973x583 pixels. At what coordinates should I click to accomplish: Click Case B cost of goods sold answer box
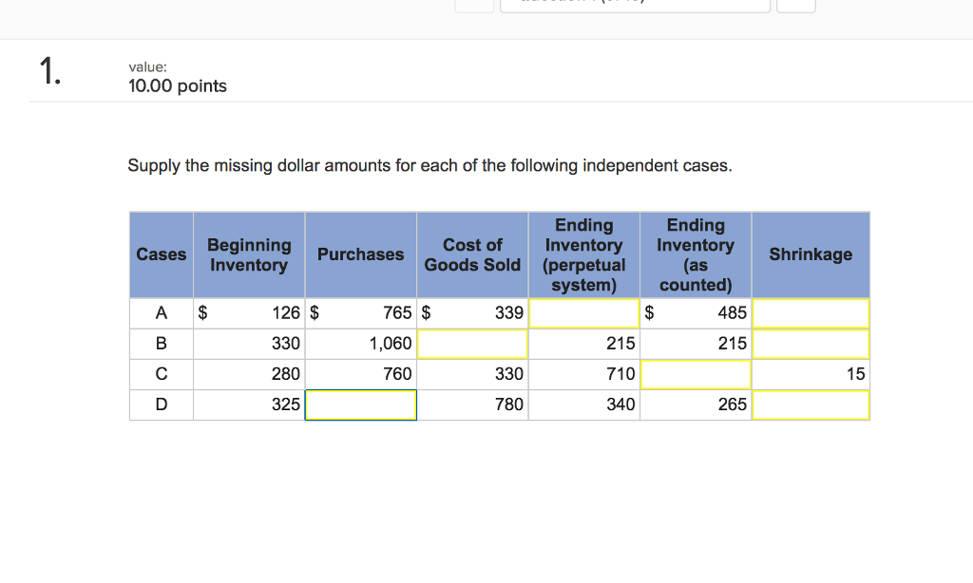472,343
